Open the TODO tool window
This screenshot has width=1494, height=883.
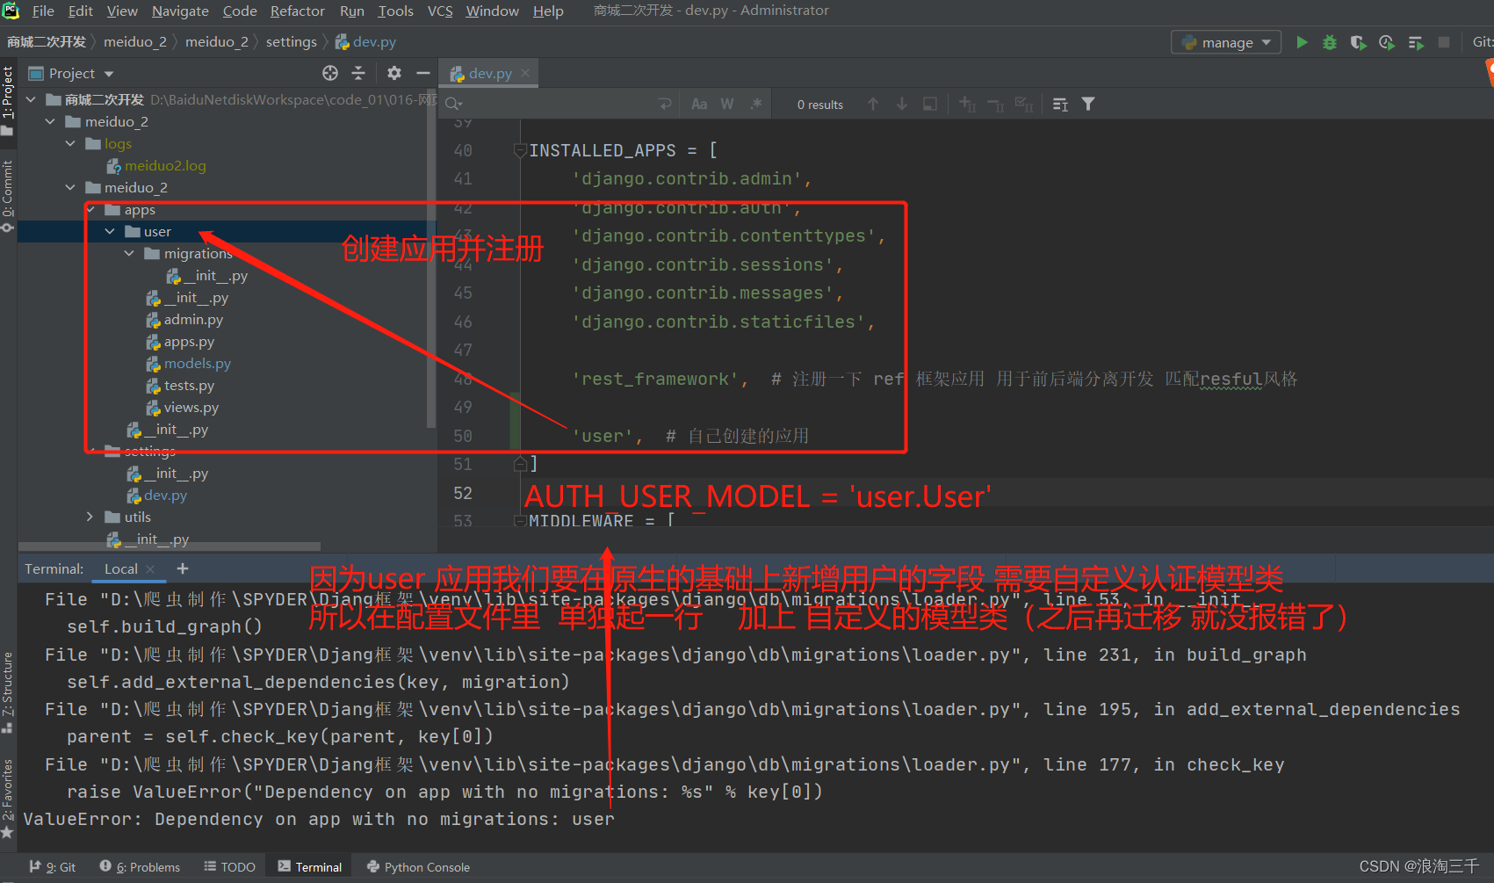click(229, 866)
